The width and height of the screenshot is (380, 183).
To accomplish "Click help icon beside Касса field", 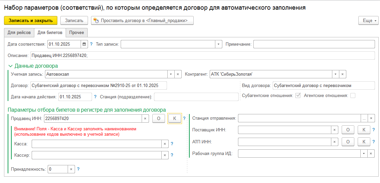I will click(x=172, y=144).
